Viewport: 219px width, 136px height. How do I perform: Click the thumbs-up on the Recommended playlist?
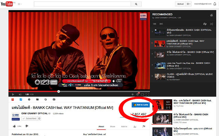click(x=211, y=15)
